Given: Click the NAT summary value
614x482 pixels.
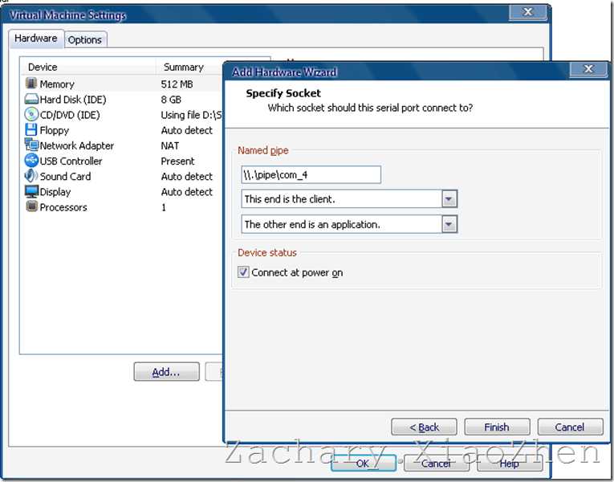Looking at the screenshot, I should point(169,145).
